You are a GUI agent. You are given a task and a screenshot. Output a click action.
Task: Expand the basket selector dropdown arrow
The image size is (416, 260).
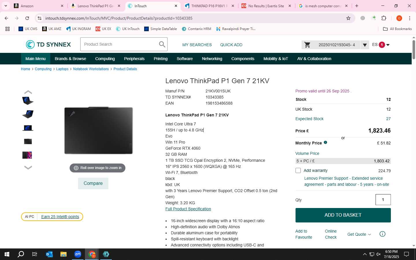coord(365,45)
